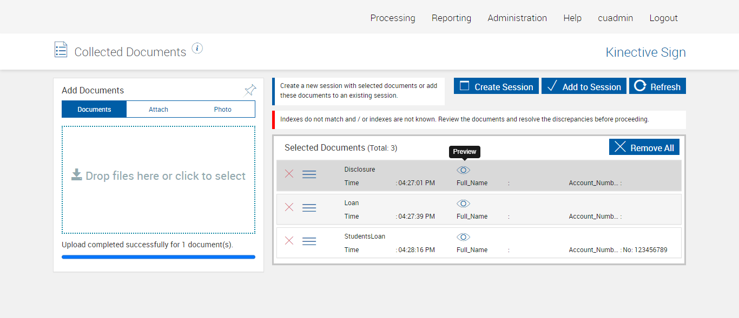Switch to the Photo tab
739x318 pixels.
coord(222,109)
